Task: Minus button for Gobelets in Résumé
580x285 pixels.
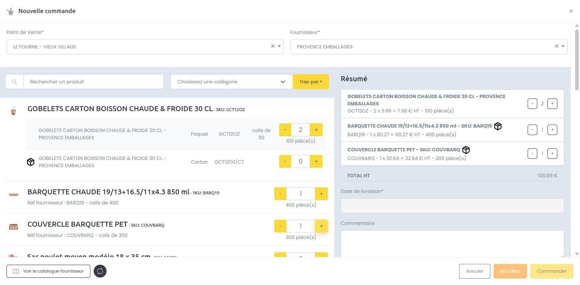Action: [532, 104]
